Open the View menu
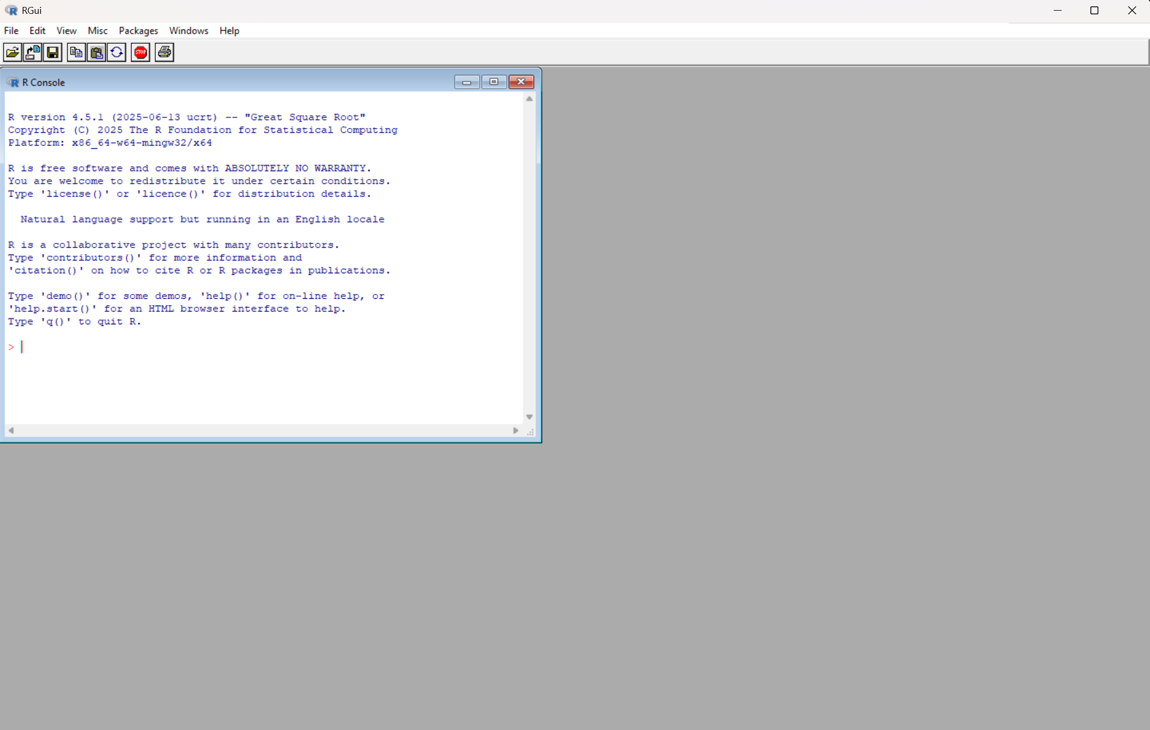This screenshot has height=730, width=1150. [67, 30]
